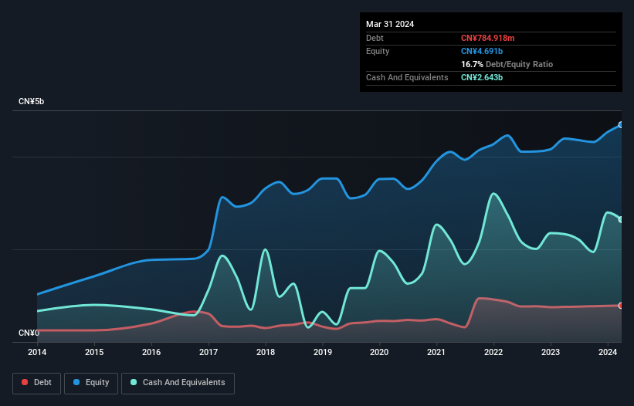Select the 2014 x-axis label
The height and width of the screenshot is (406, 634).
[37, 352]
